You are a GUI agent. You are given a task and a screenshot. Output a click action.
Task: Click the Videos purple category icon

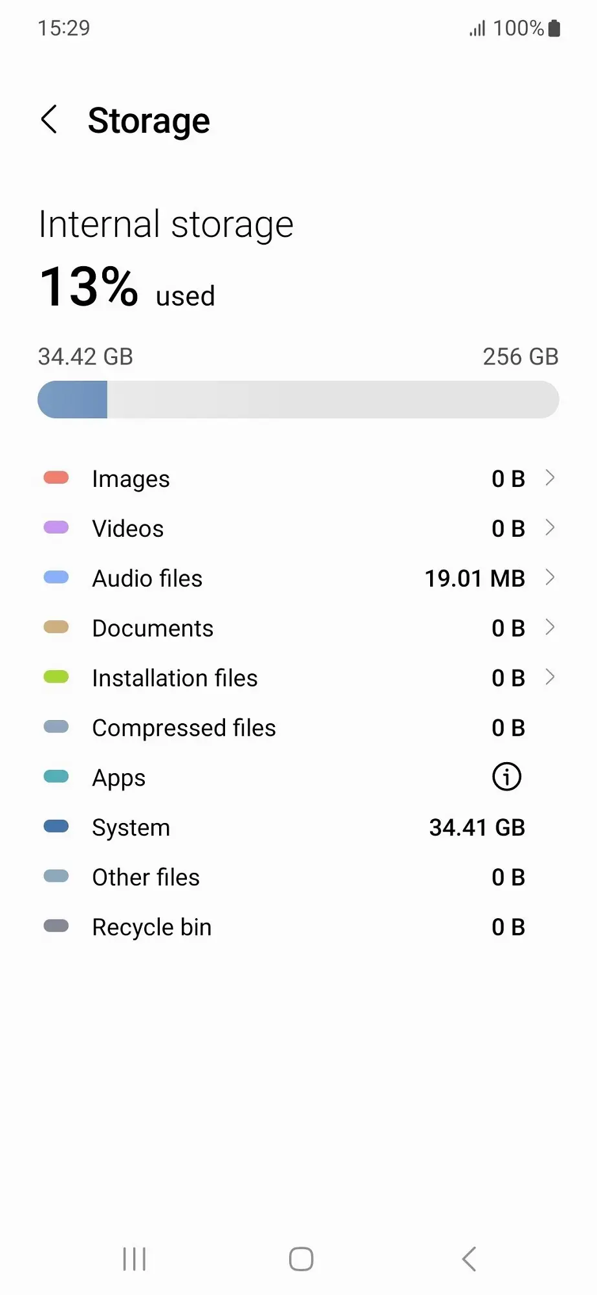tap(56, 528)
